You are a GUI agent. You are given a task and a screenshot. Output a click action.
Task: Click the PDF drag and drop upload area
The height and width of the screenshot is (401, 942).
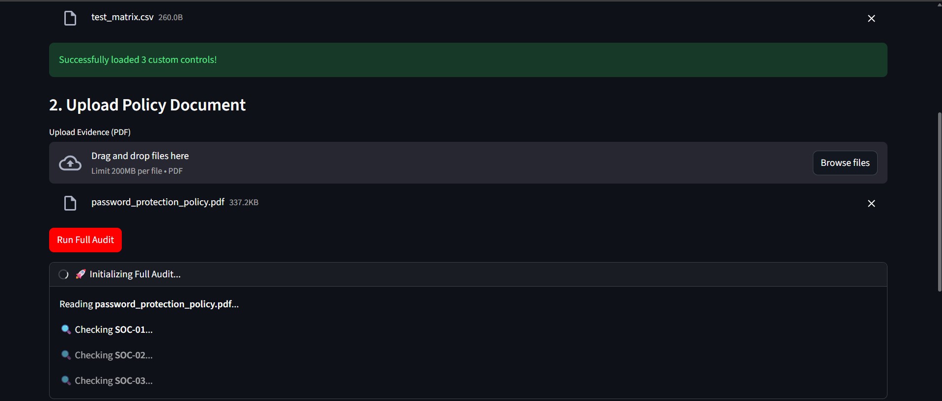point(442,163)
